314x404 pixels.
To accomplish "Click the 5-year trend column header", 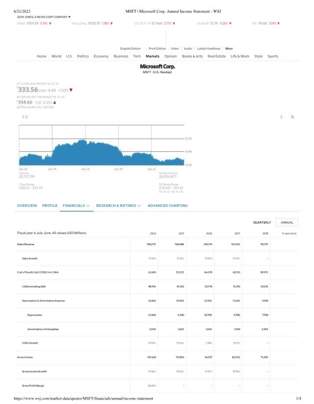I will coord(289,233).
